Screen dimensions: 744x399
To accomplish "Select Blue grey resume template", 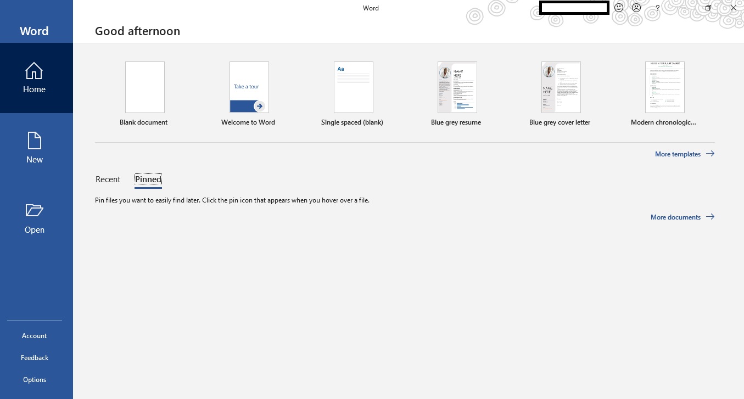I will pos(457,94).
